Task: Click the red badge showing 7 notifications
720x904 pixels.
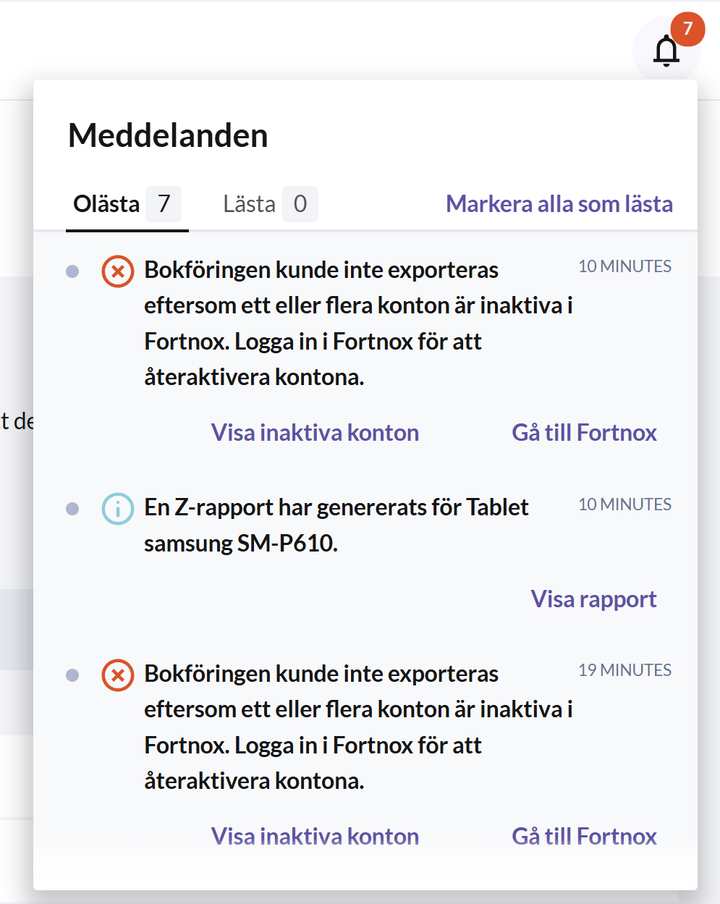Action: point(687,29)
